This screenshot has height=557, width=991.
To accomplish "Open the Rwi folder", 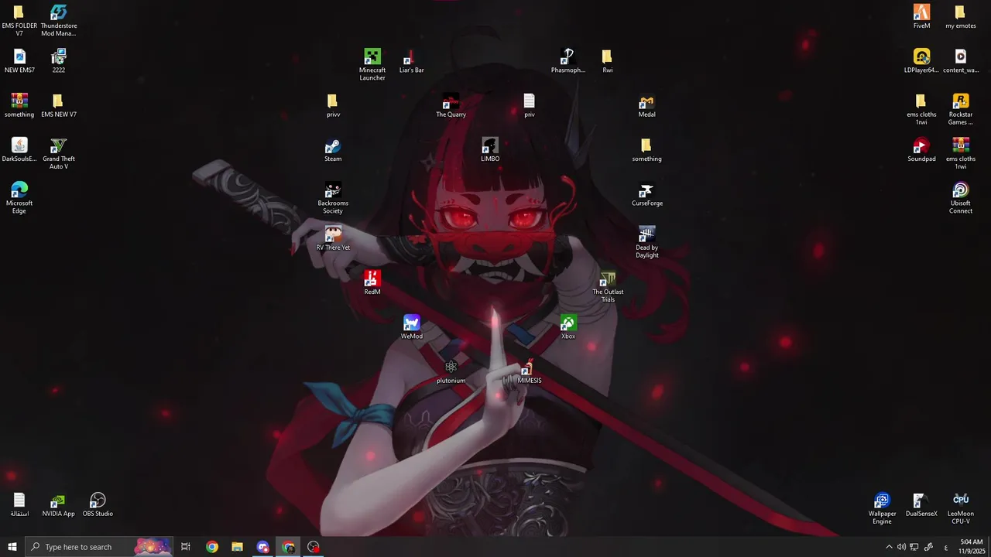I will tap(607, 57).
